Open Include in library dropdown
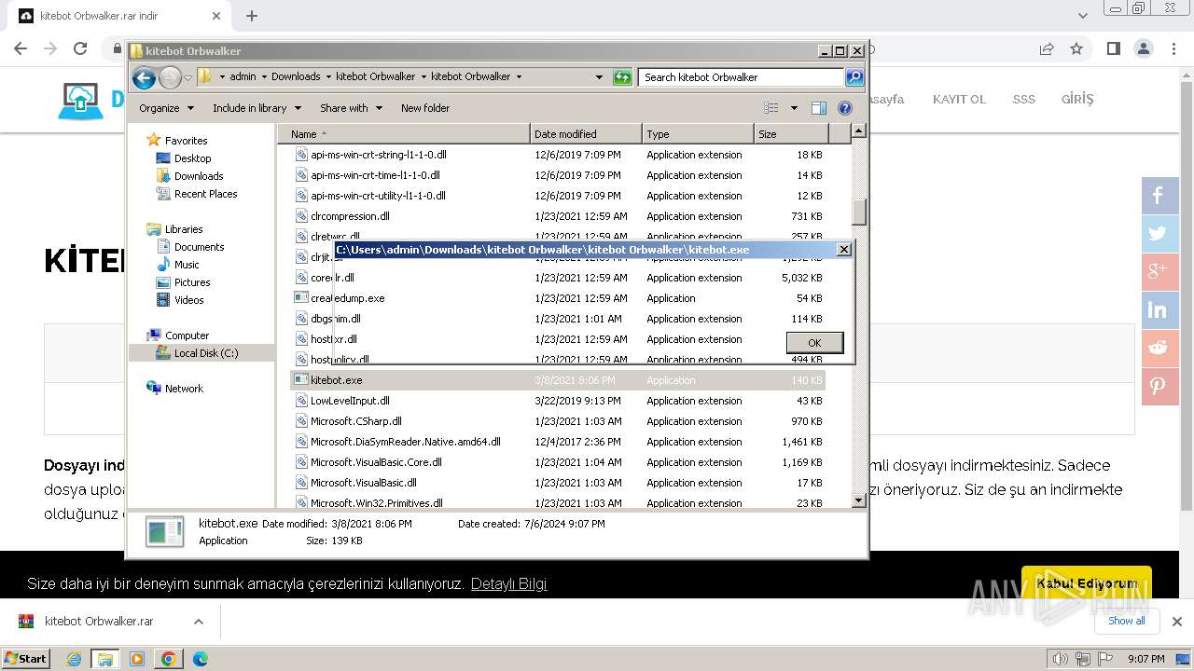 pyautogui.click(x=257, y=108)
